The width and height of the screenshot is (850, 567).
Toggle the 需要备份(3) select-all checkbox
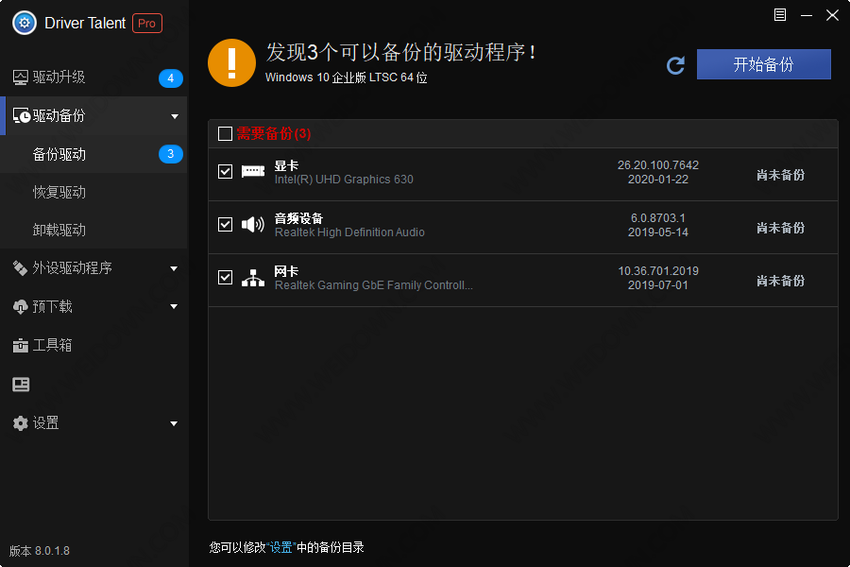[x=225, y=133]
